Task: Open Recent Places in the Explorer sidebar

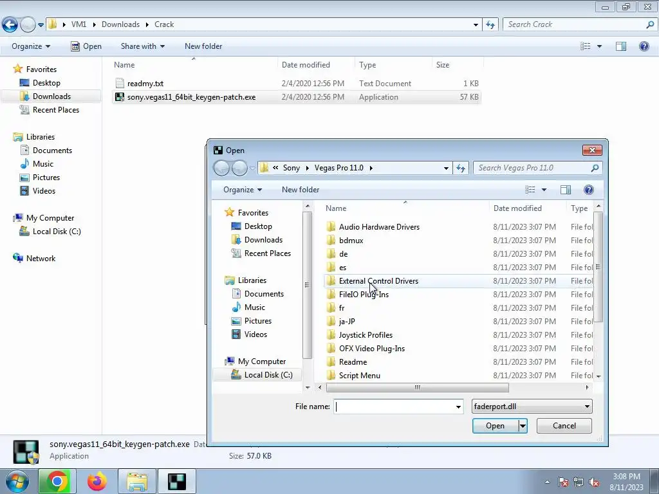Action: 55,109
